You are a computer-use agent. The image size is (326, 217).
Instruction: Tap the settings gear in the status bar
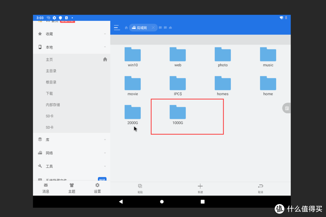click(54, 18)
